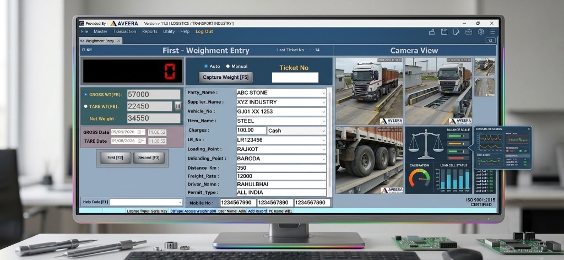Click the Add Record status bar text

coord(258,211)
